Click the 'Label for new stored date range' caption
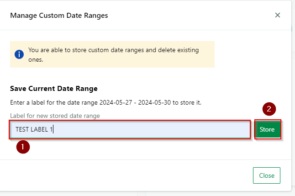 (55, 116)
